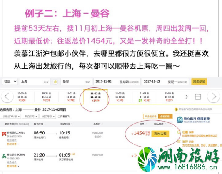Click the 放心出行 shield icon
The image size is (222, 174).
[180, 120]
